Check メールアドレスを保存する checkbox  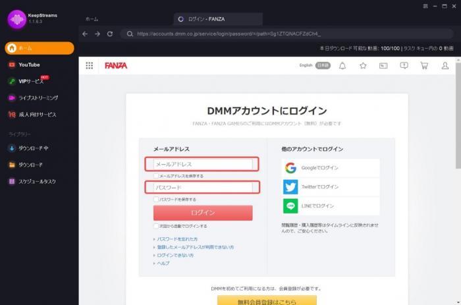[156, 176]
